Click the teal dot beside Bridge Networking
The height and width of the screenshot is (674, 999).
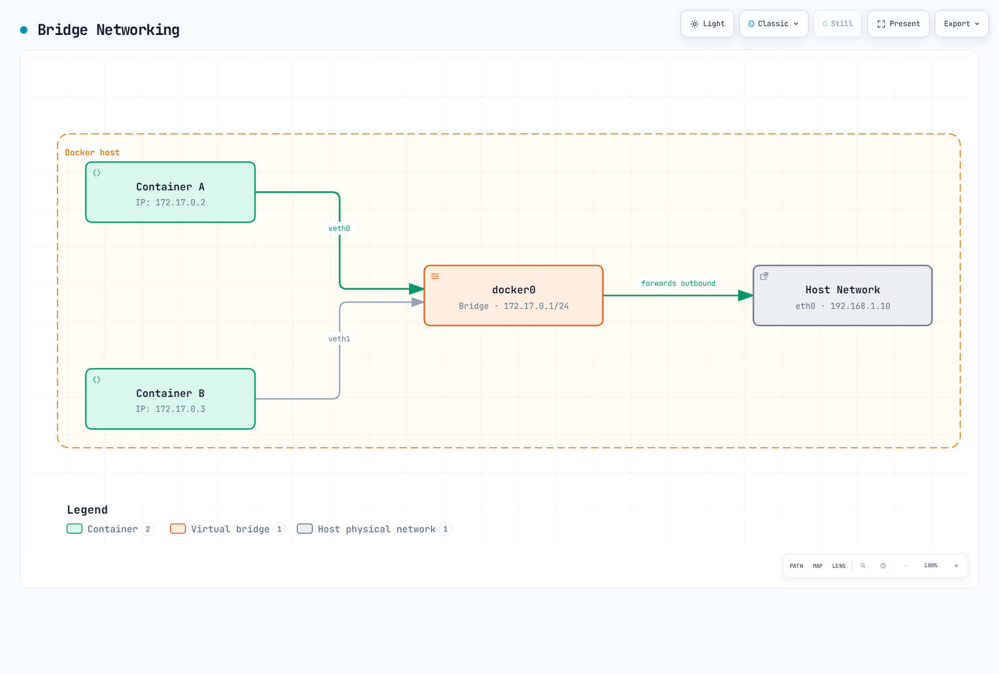[x=24, y=30]
